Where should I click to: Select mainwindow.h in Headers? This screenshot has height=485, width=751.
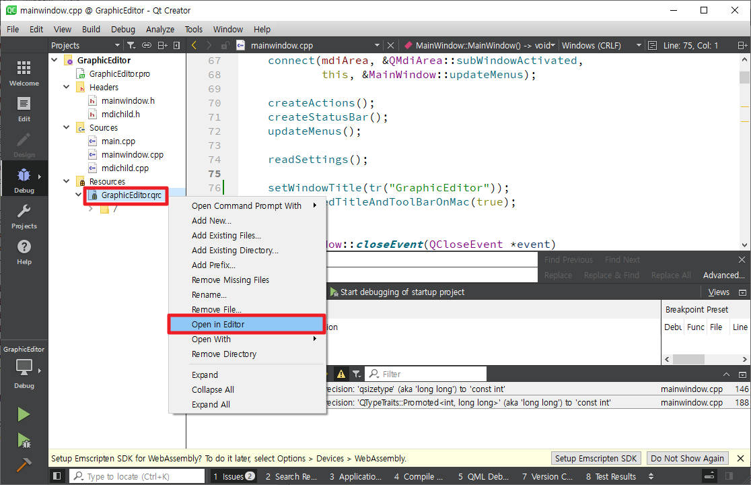point(127,100)
